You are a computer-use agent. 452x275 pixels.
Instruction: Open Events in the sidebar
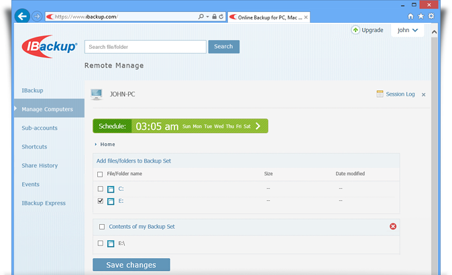(x=31, y=184)
